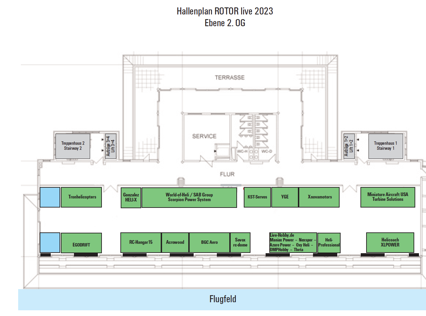Image resolution: width=426 pixels, height=316 pixels.
Task: Click the Flugfeld banner
Action: [x=222, y=299]
